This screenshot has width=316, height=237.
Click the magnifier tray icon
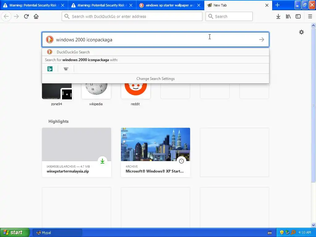point(293,232)
